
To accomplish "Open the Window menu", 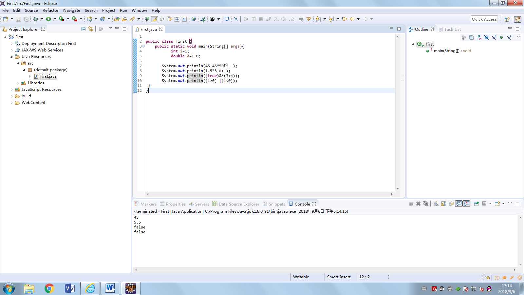I will 139,10.
